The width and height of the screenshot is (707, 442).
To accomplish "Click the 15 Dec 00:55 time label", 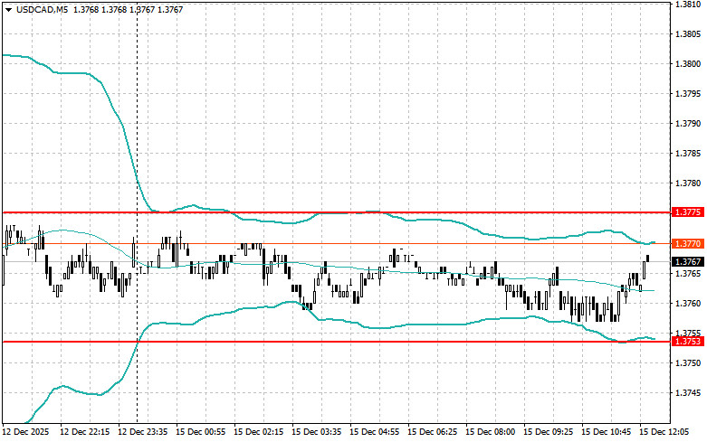I will 201,432.
